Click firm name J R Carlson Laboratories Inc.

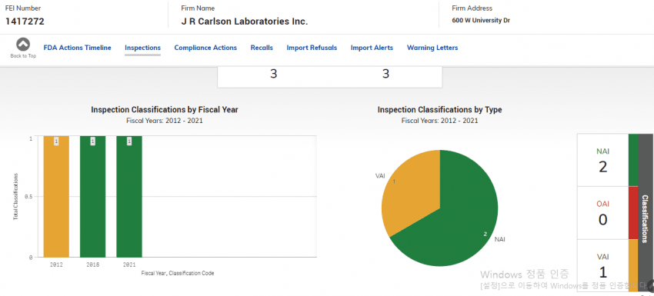245,22
